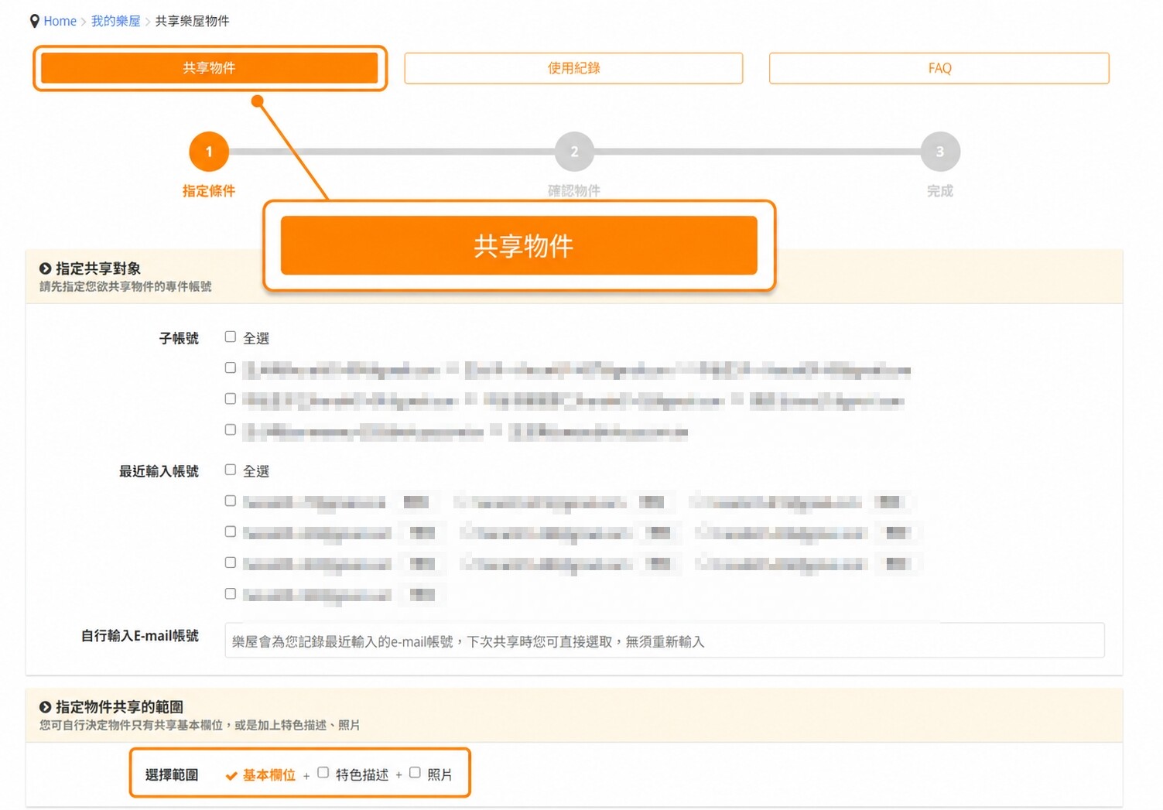Switch to the 使用紀錄 tab
This screenshot has width=1163, height=810.
(x=573, y=68)
